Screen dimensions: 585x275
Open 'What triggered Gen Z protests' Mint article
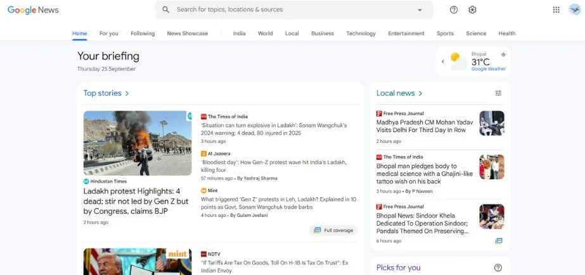279,203
